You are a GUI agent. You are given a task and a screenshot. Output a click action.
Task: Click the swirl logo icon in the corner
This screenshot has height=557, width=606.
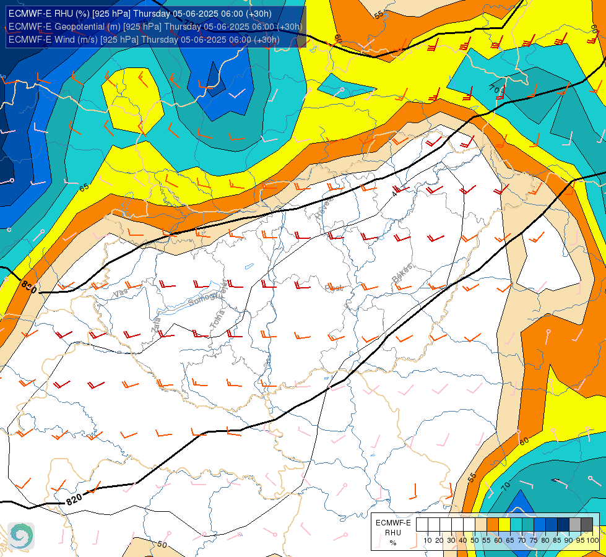pyautogui.click(x=21, y=536)
